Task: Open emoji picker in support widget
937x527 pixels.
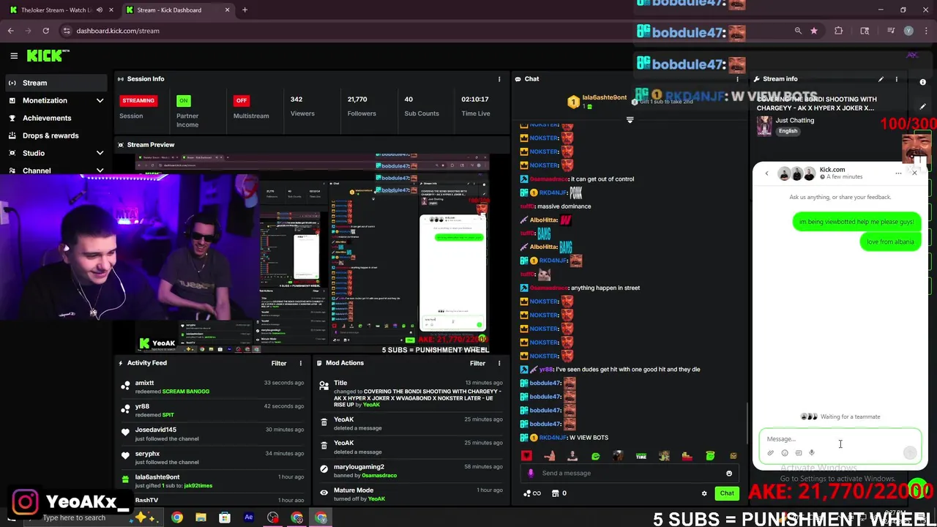Action: coord(784,453)
